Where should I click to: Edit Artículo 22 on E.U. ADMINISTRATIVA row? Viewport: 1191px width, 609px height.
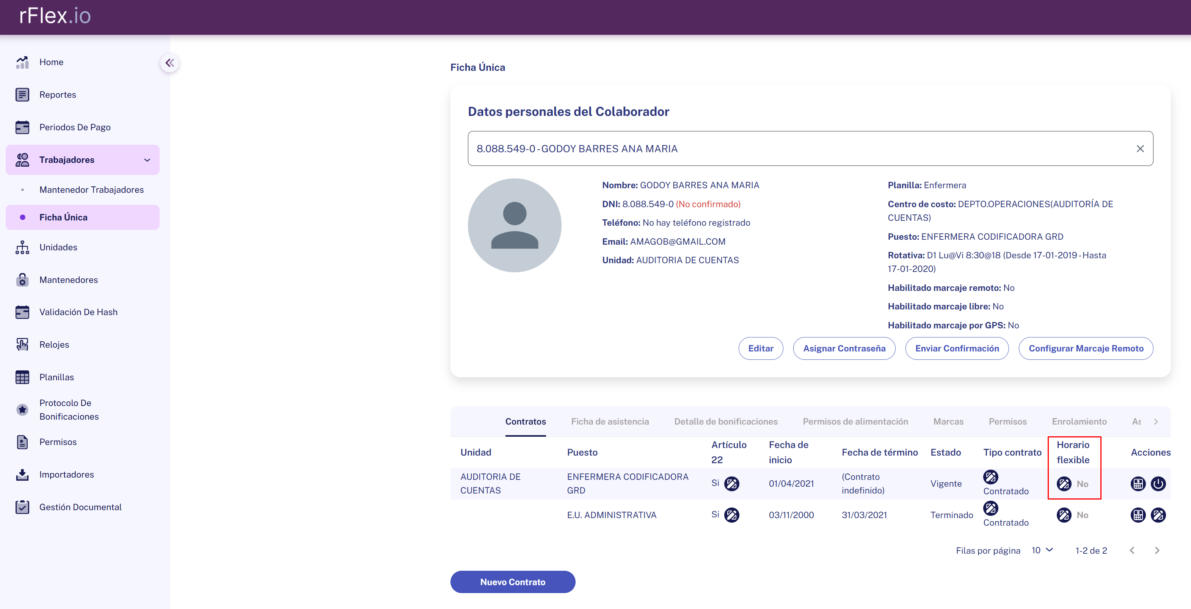[x=731, y=515]
